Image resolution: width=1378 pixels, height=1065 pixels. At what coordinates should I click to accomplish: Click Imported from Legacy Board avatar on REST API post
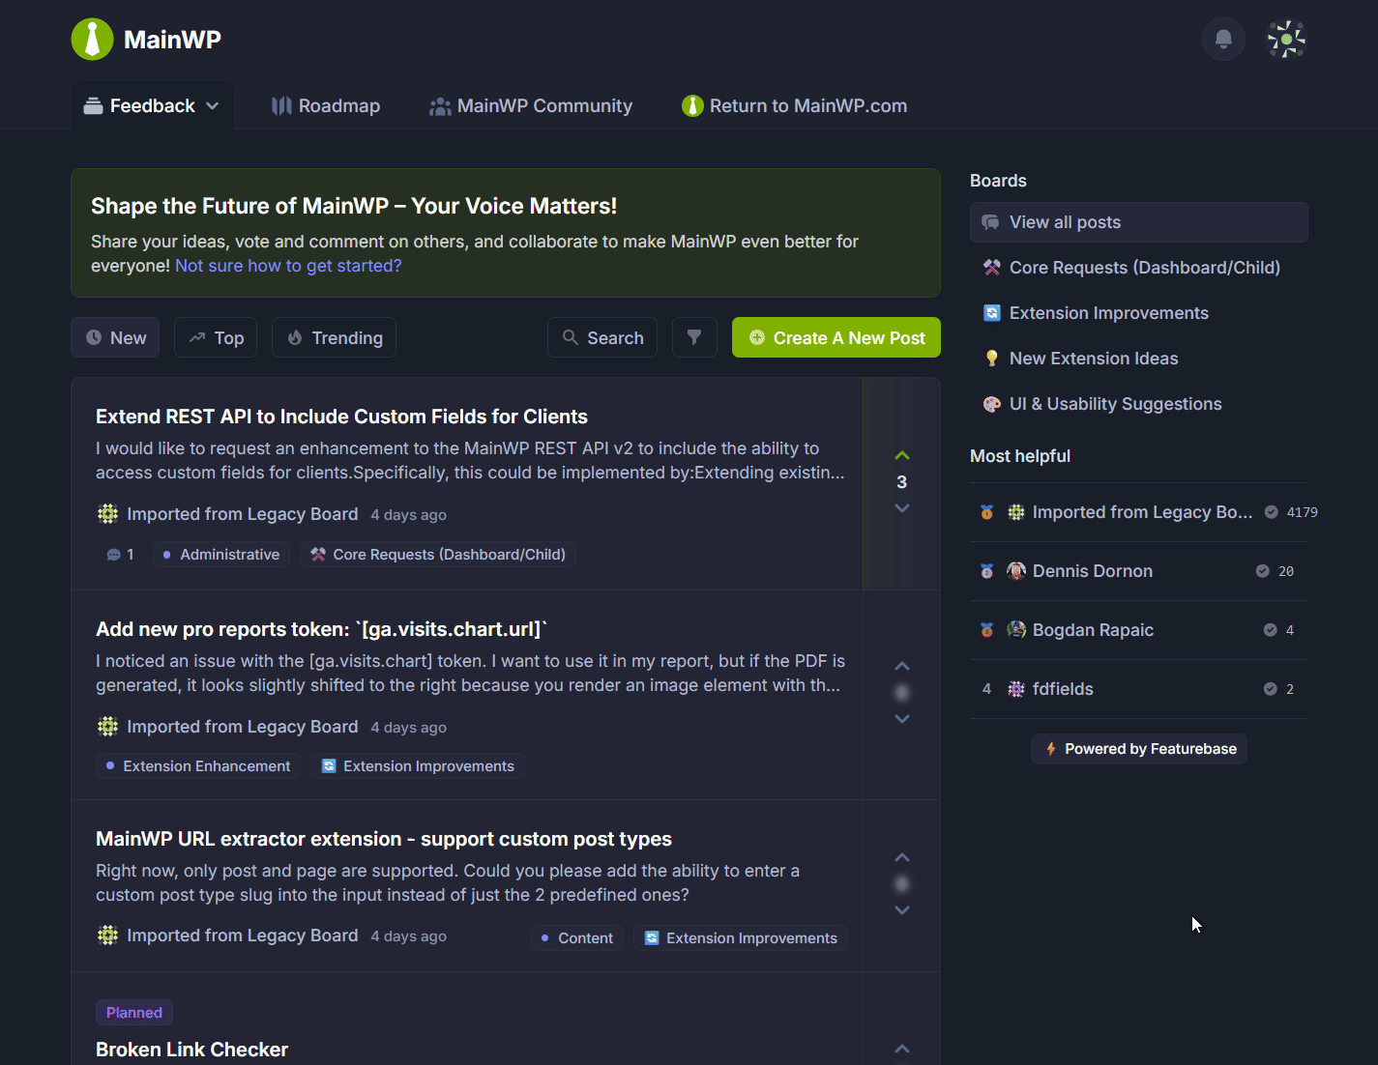[x=108, y=514]
